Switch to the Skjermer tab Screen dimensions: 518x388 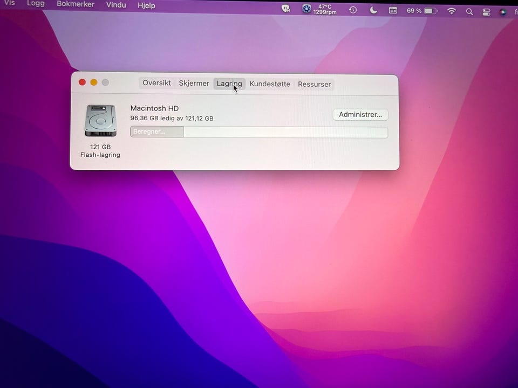[x=194, y=84]
